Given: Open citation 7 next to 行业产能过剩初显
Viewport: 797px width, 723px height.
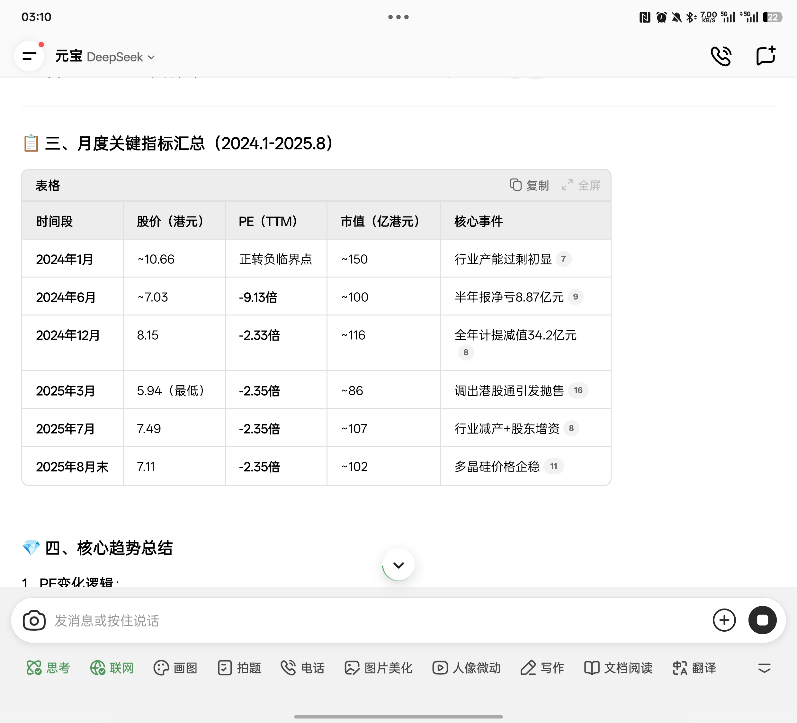Looking at the screenshot, I should pos(563,259).
